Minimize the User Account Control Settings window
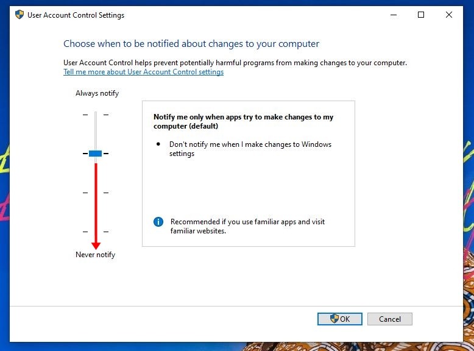This screenshot has height=351, width=474. coord(394,15)
